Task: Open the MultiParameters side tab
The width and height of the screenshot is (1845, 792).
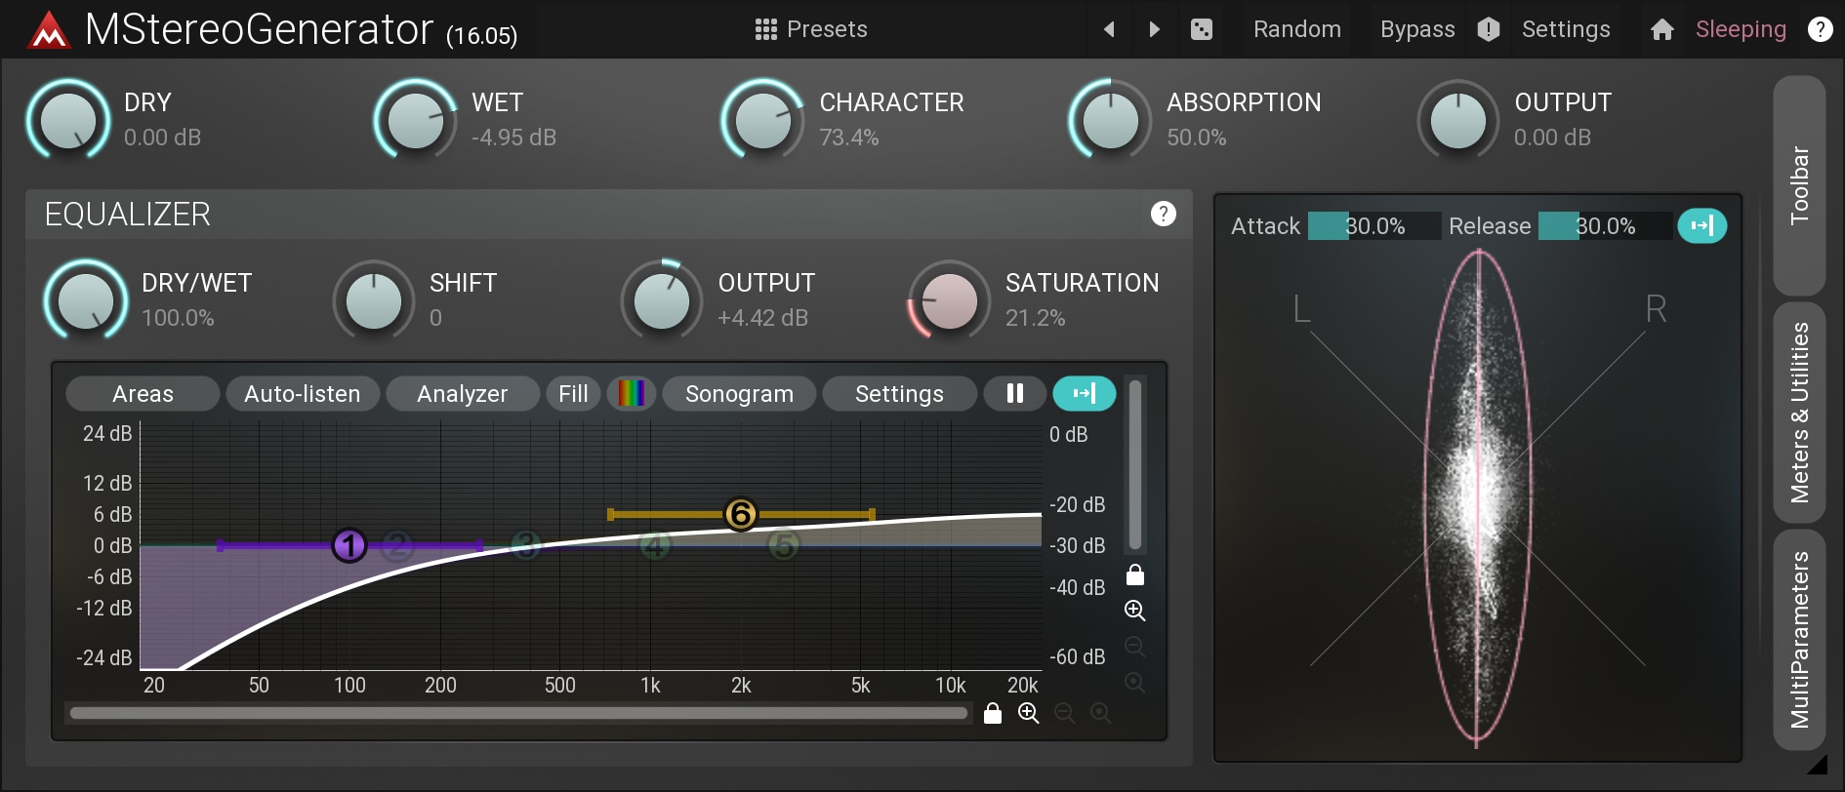Action: (1799, 640)
